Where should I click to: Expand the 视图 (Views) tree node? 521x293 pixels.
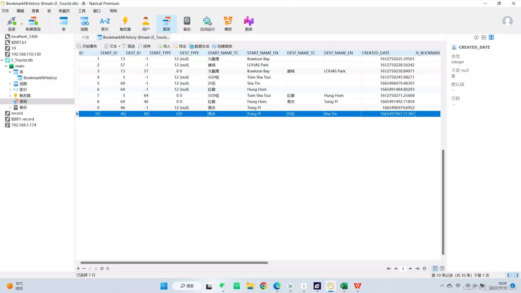click(x=10, y=84)
